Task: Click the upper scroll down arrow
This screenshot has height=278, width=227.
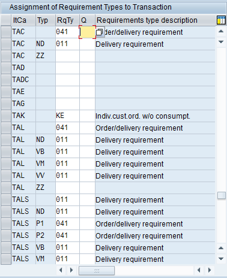Action: coord(221,42)
